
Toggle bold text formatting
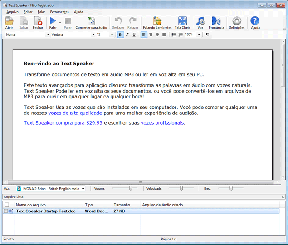pyautogui.click(x=120, y=34)
